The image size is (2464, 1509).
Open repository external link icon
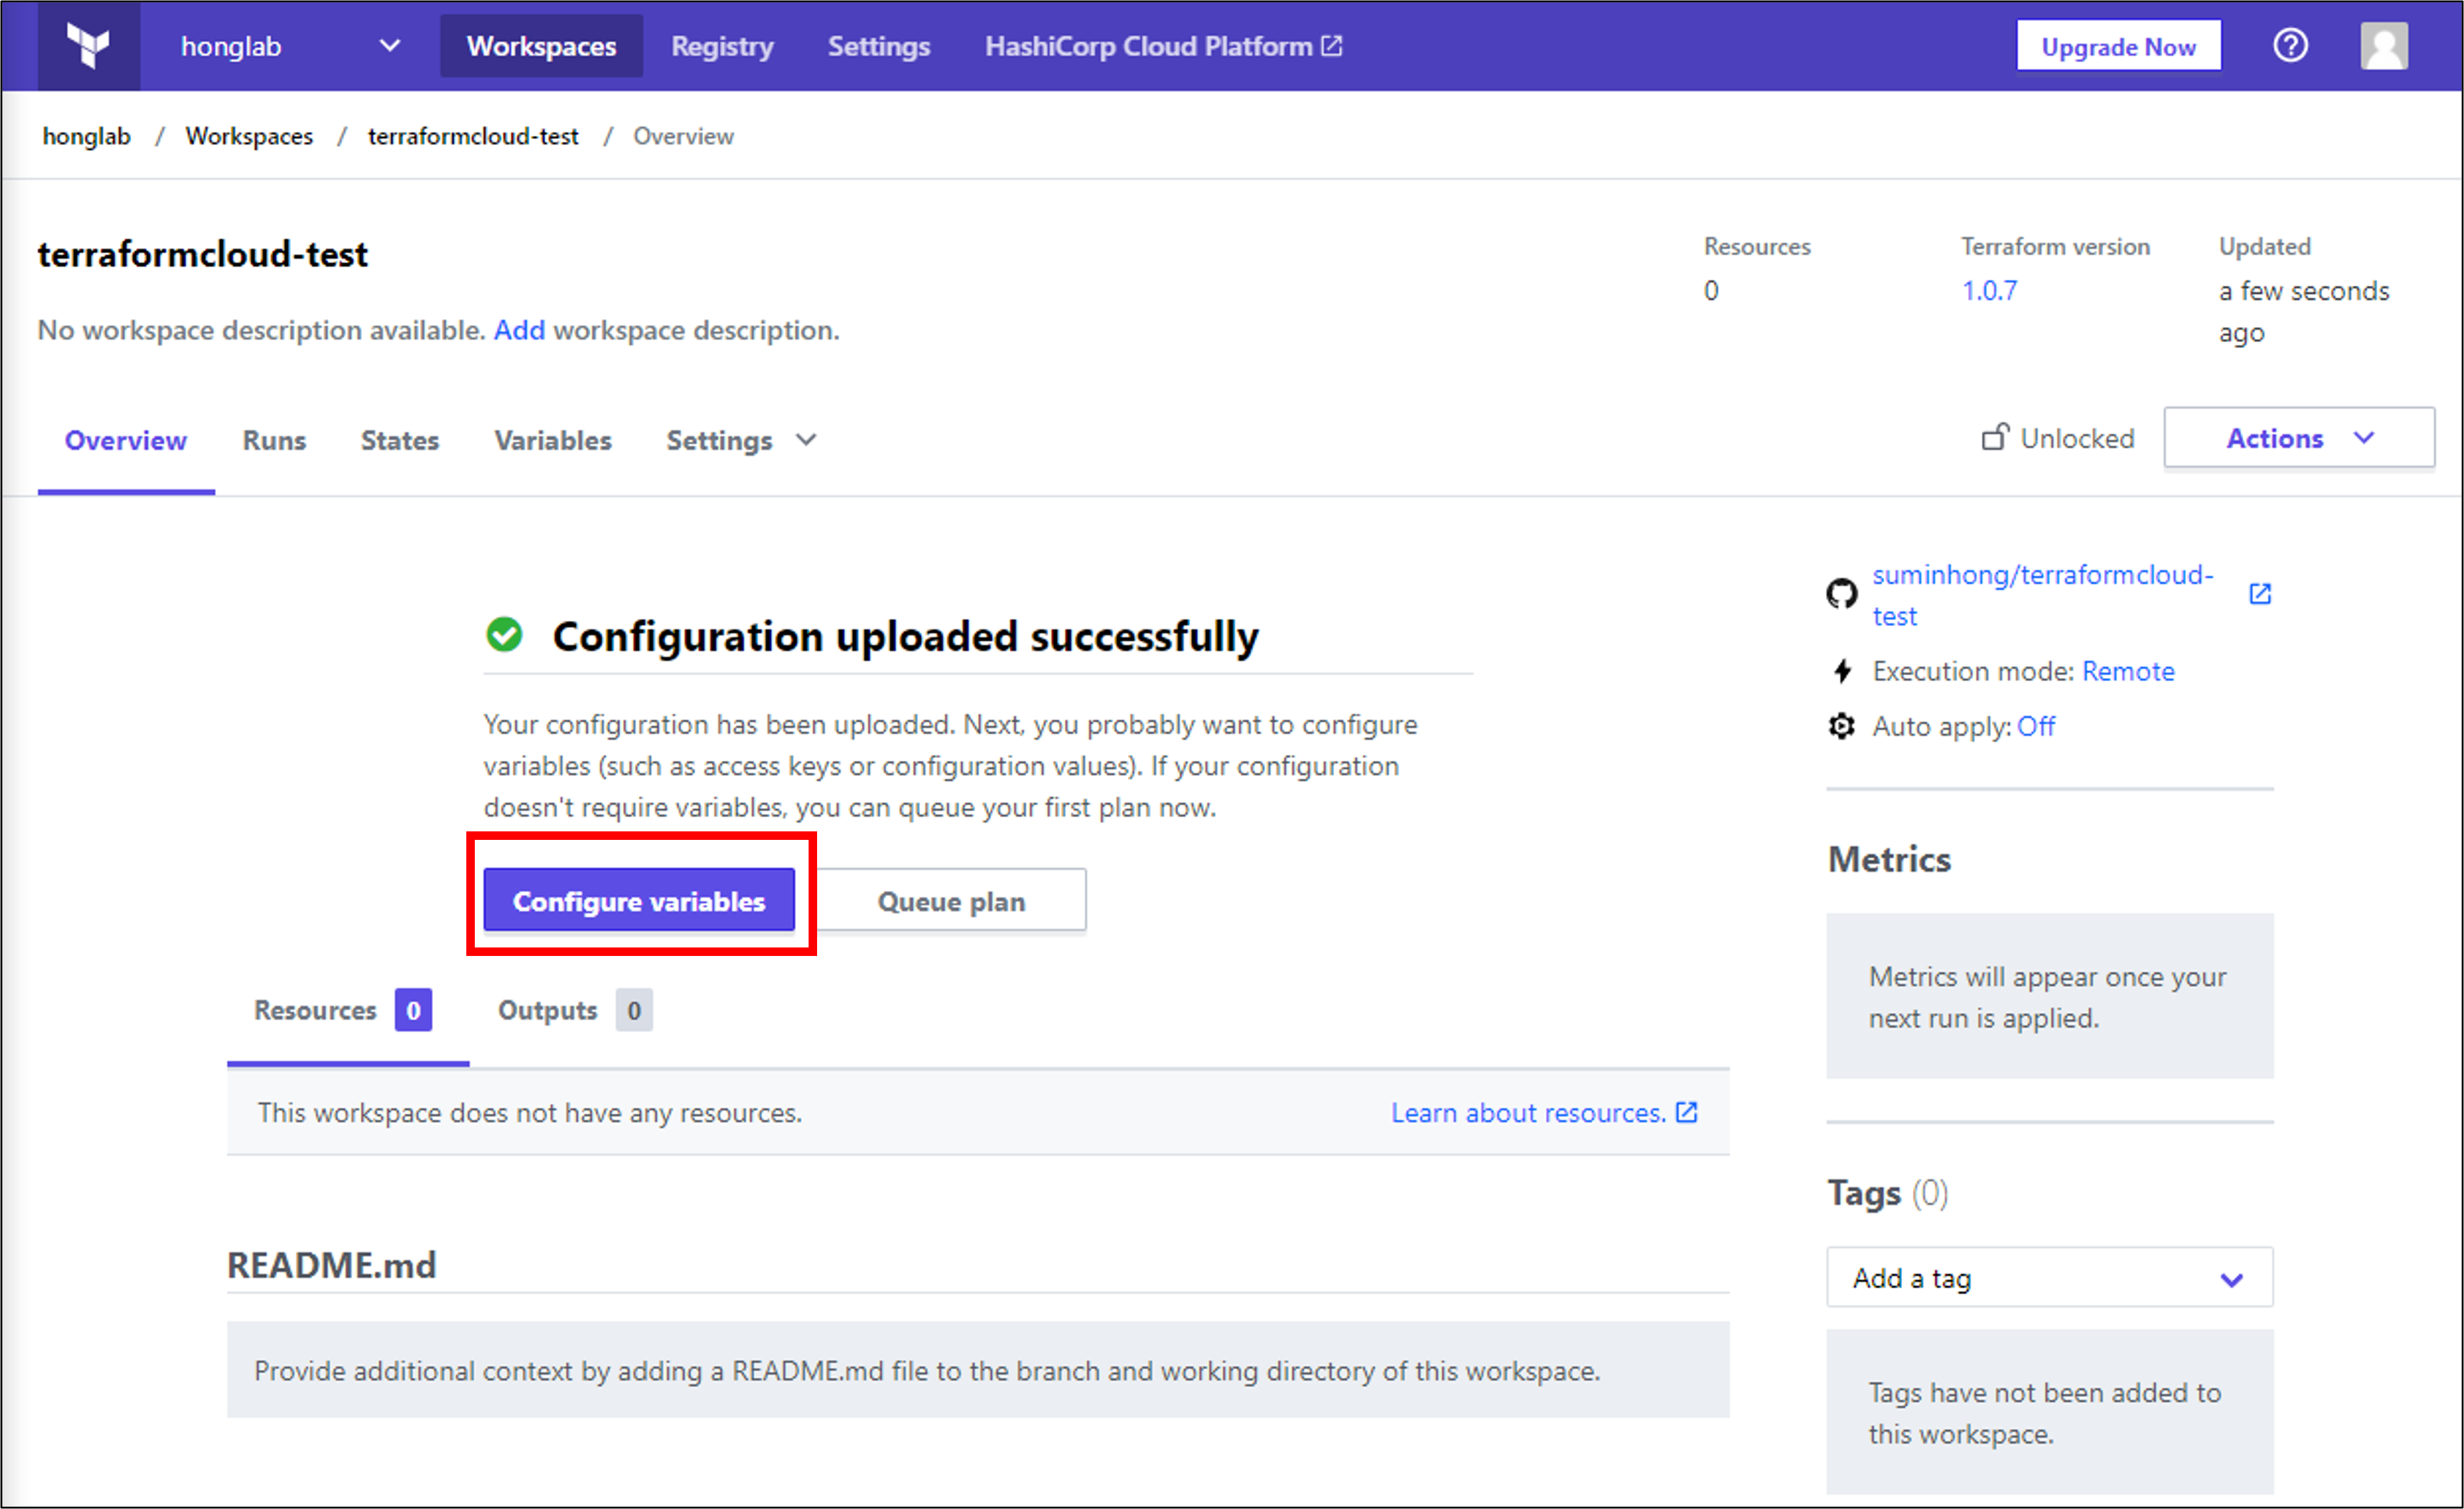2259,594
